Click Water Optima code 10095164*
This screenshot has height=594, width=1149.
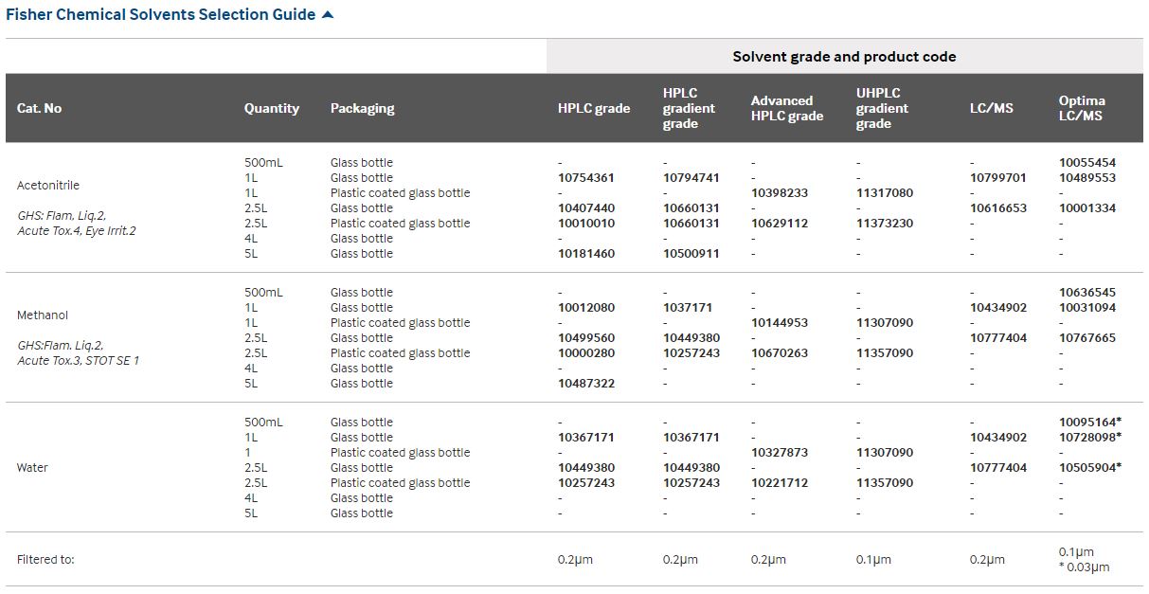coord(1089,423)
